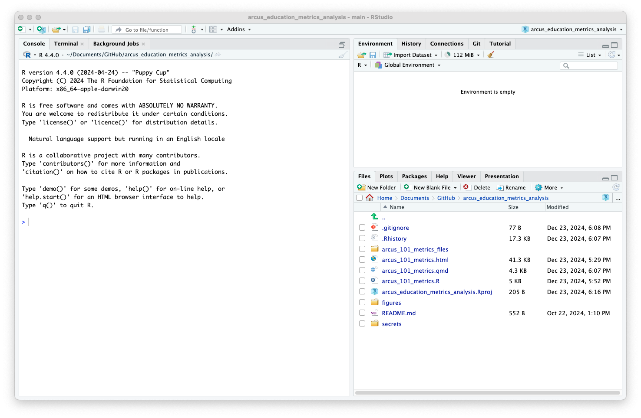Click the save workspace icon in Environment pane
Image resolution: width=641 pixels, height=418 pixels.
[373, 55]
